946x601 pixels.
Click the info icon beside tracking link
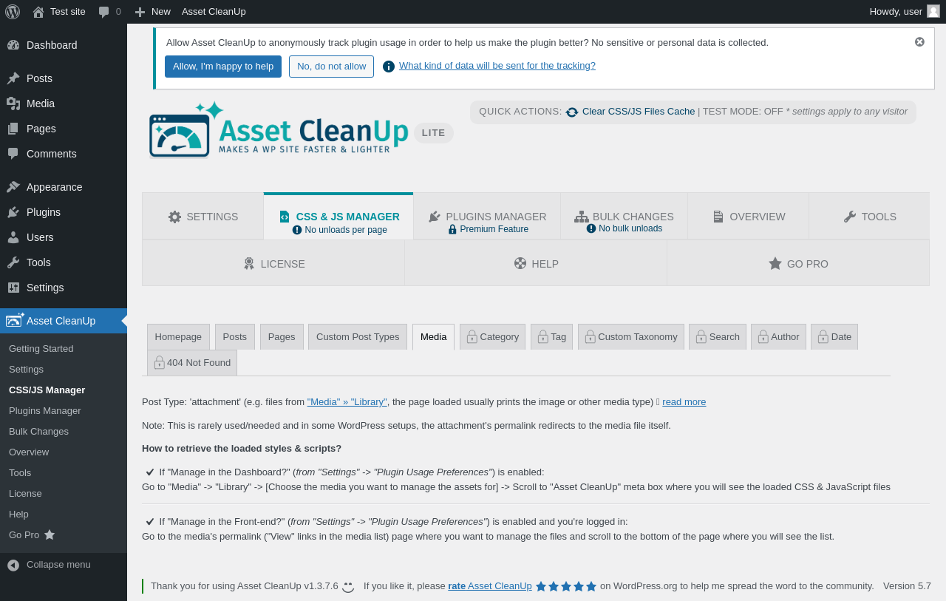(389, 67)
